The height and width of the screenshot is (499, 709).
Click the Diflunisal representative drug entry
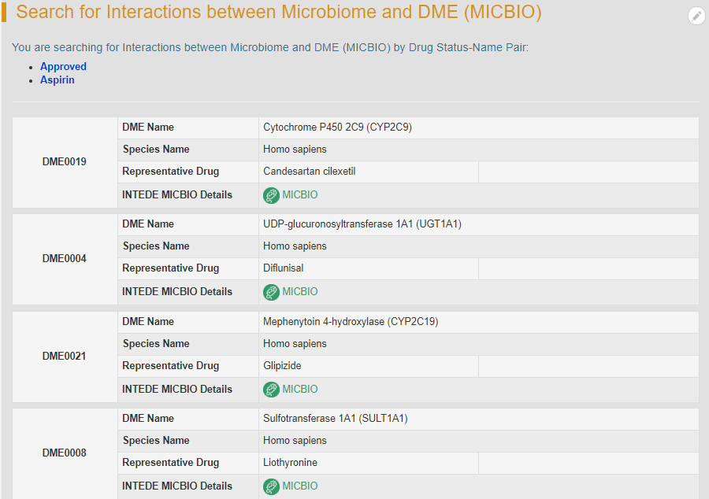tap(284, 268)
